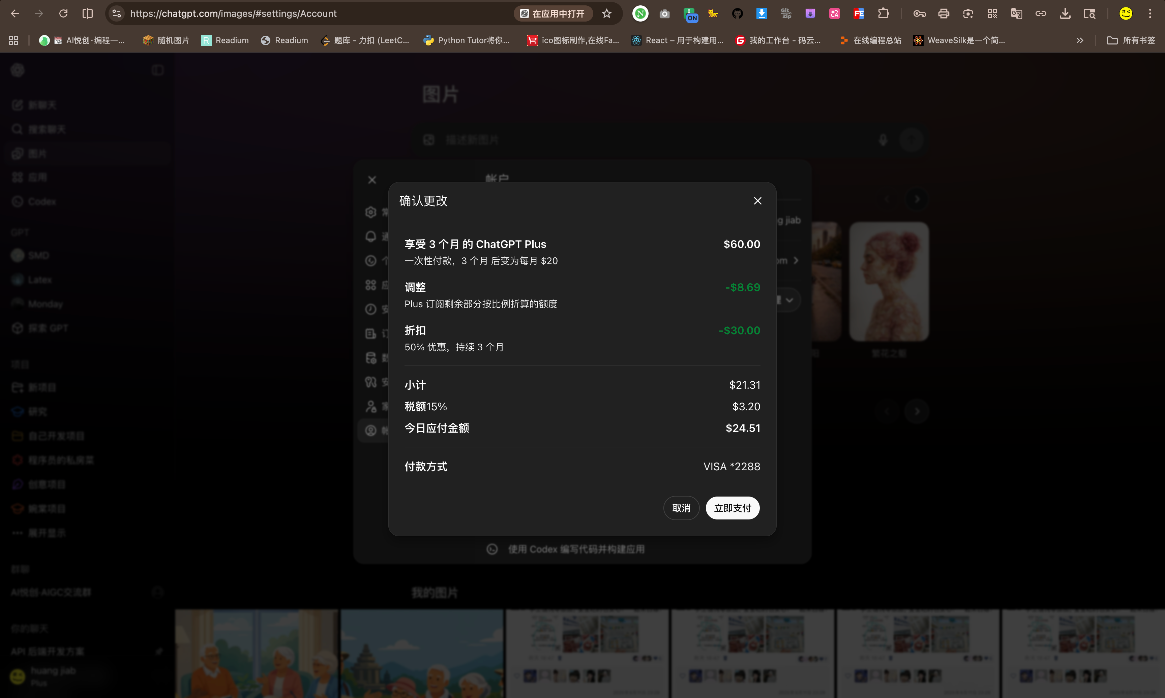Click the 在应用中打开 button
The width and height of the screenshot is (1165, 698).
tap(552, 13)
